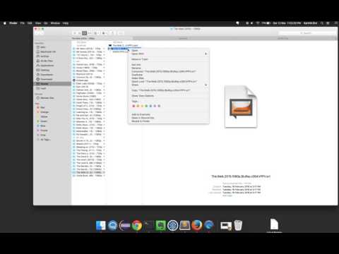Screen dimensions: 339x254
Task: Open the Arrange dropdown in toolbar
Action: (96, 33)
